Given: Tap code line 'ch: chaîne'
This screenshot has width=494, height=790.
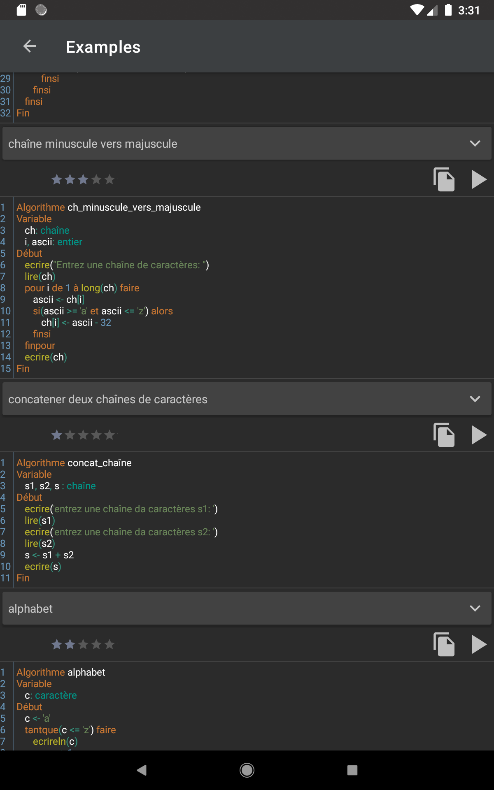Looking at the screenshot, I should click(x=47, y=230).
